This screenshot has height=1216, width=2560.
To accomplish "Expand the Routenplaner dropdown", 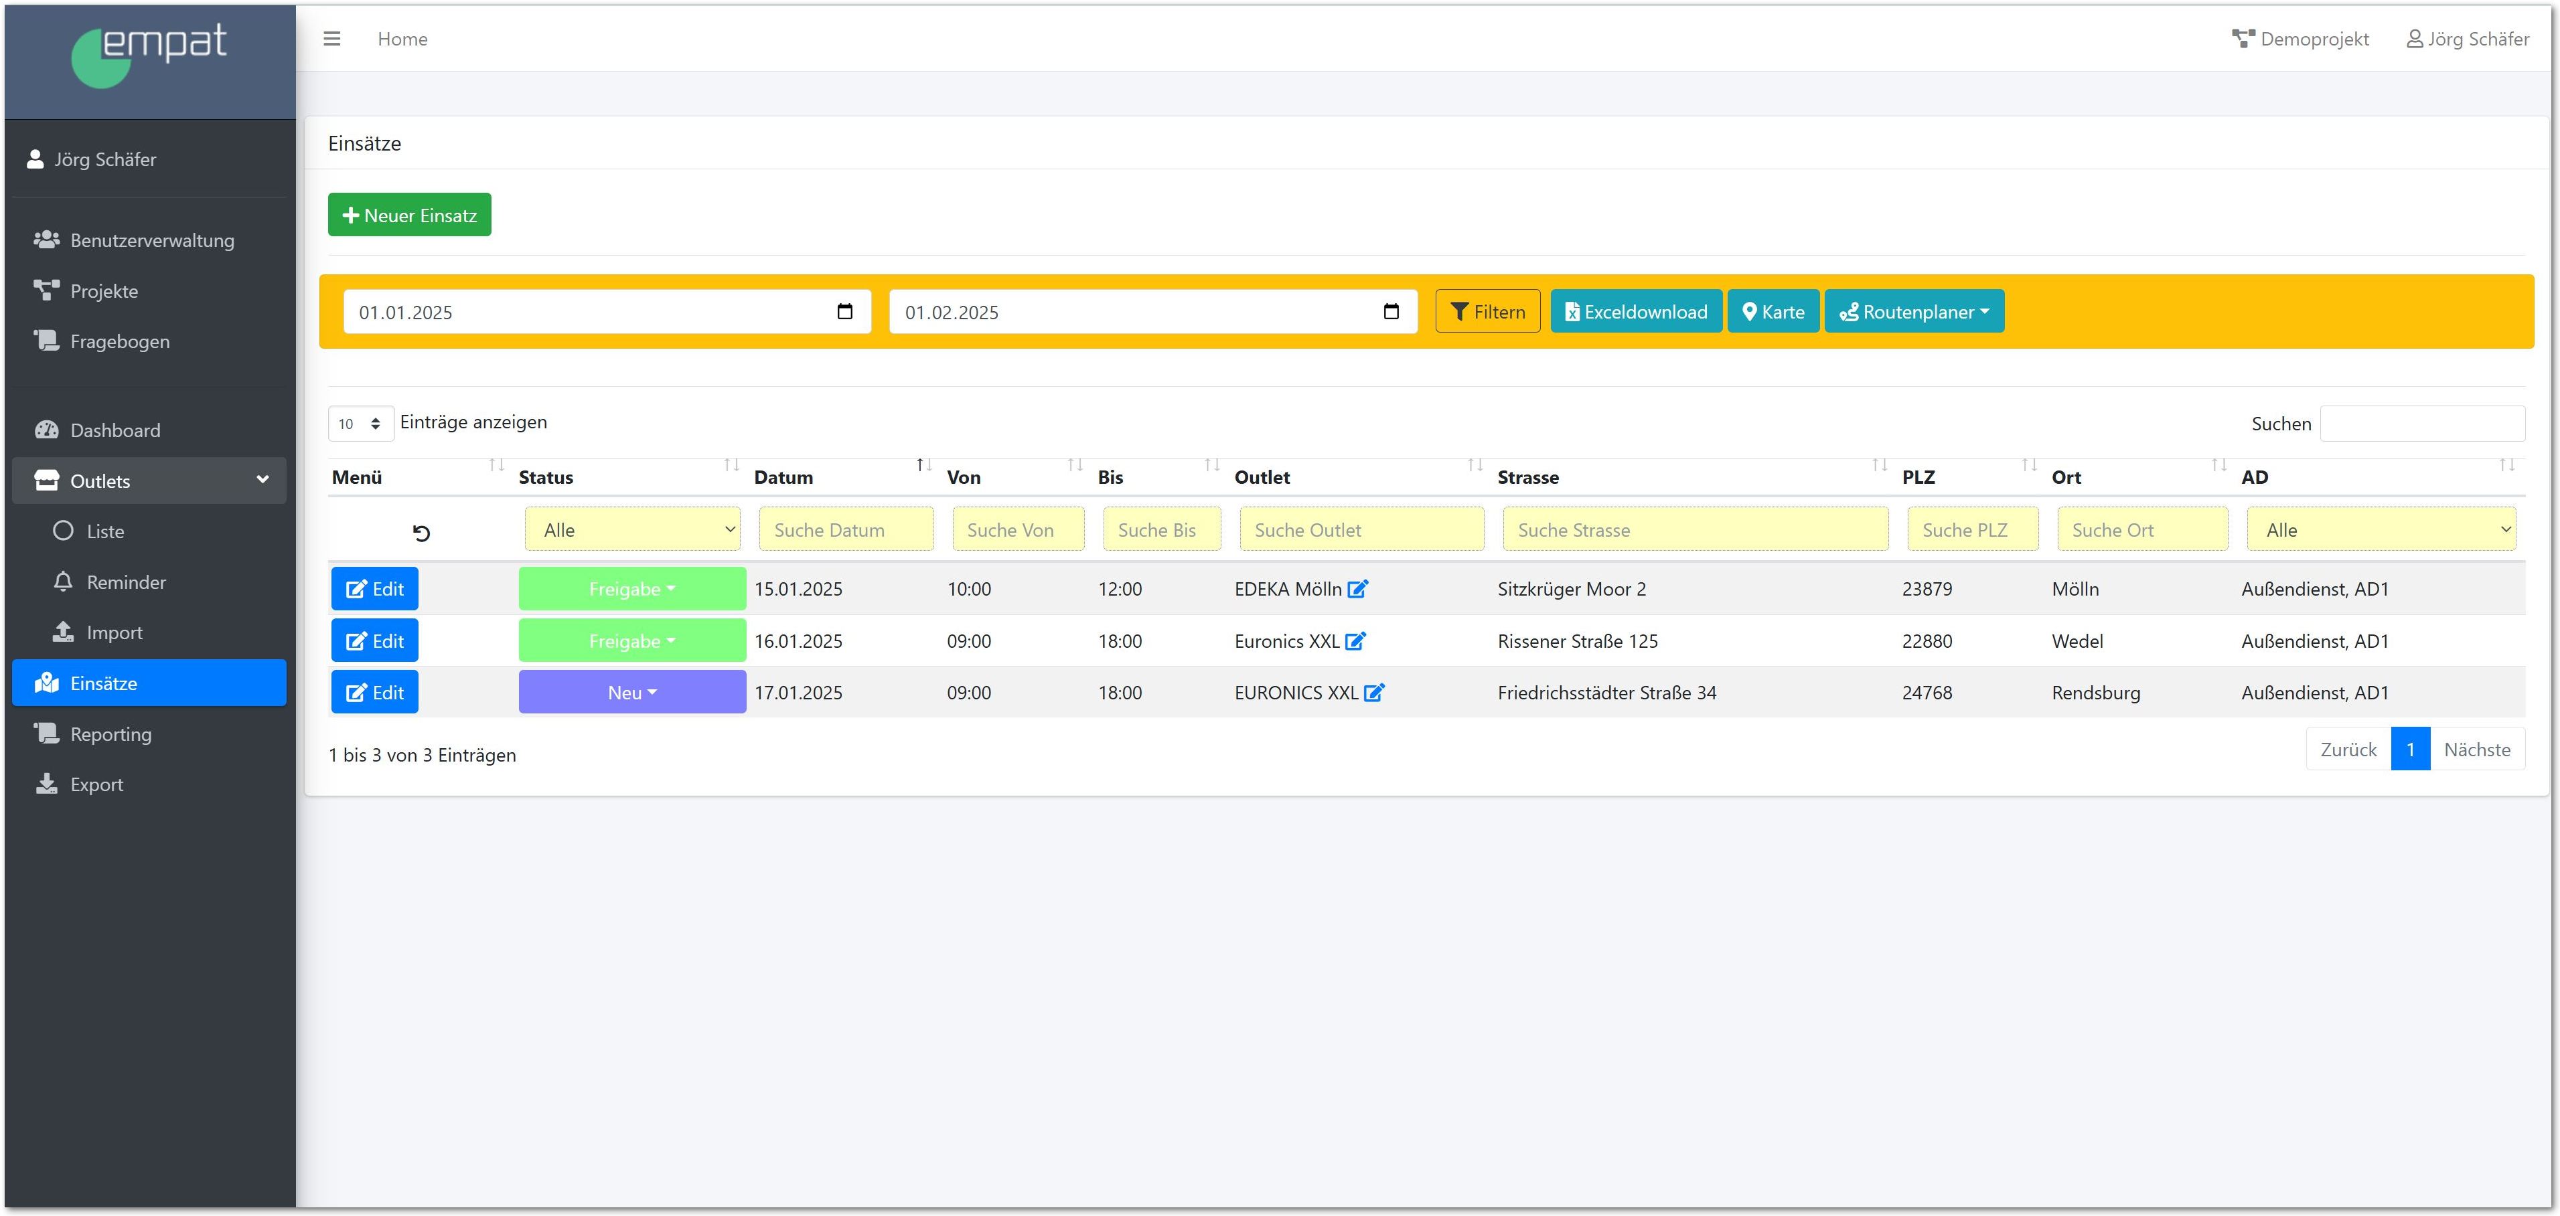I will point(1914,312).
